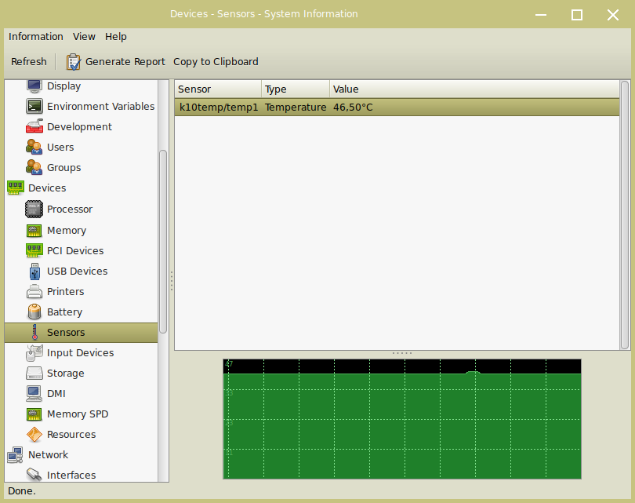
Task: Click Copy to Clipboard
Action: 216,62
